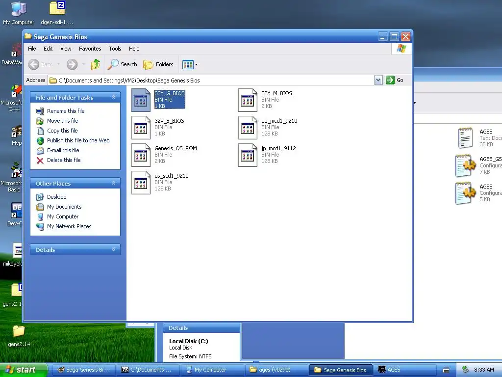Click Copy this file
The width and height of the screenshot is (502, 377).
pyautogui.click(x=57, y=131)
